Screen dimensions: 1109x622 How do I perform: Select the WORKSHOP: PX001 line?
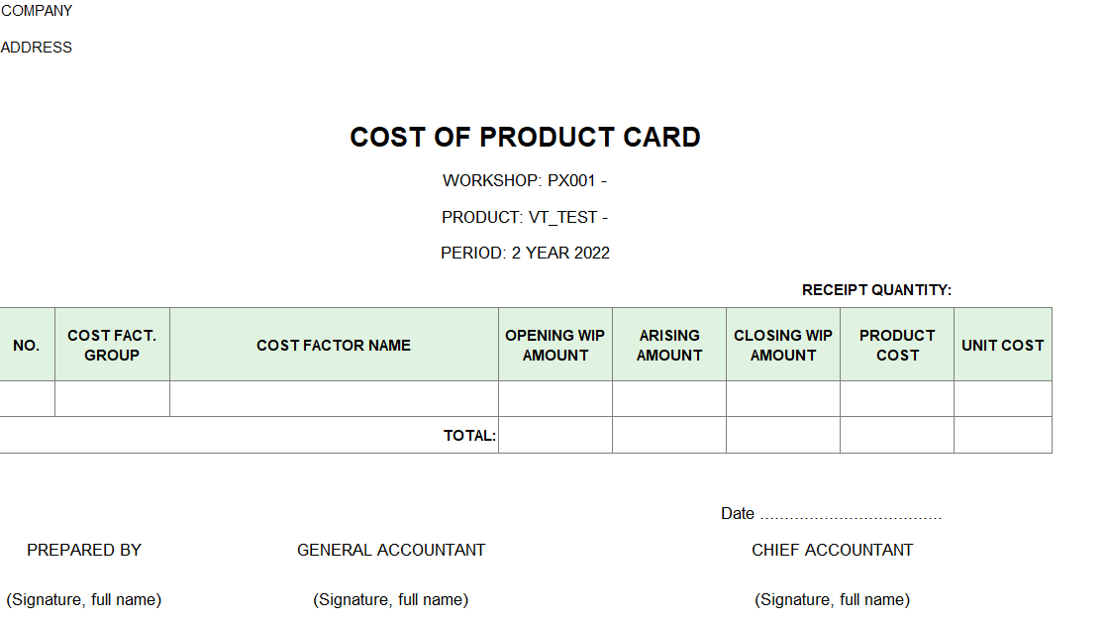pos(525,180)
